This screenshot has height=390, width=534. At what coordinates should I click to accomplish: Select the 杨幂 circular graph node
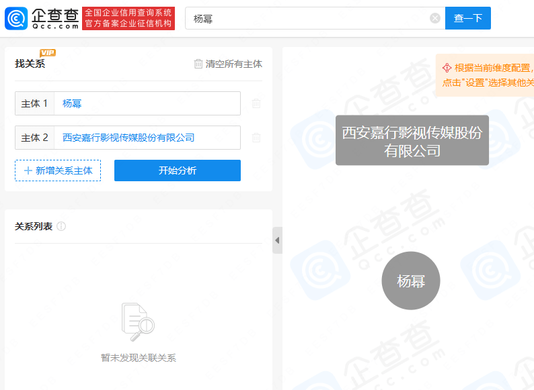(x=411, y=281)
